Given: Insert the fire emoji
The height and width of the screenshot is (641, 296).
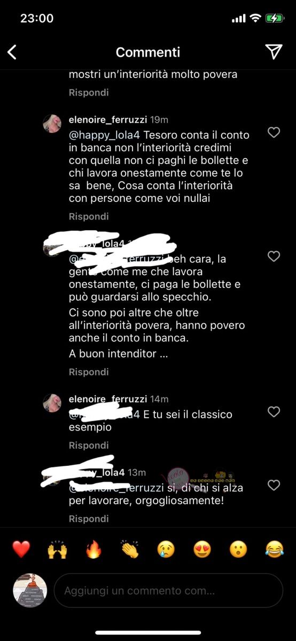Looking at the screenshot, I should [94, 549].
